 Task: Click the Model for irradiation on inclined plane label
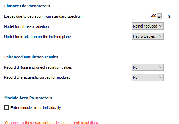38,37
